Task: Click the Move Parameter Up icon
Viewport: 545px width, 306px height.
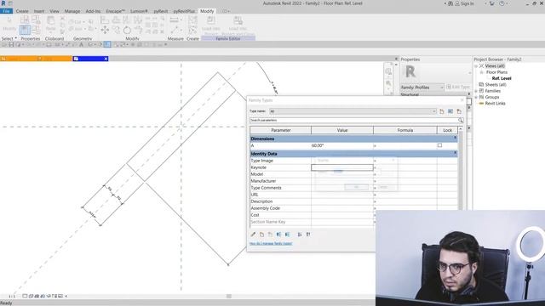Action: tap(278, 235)
